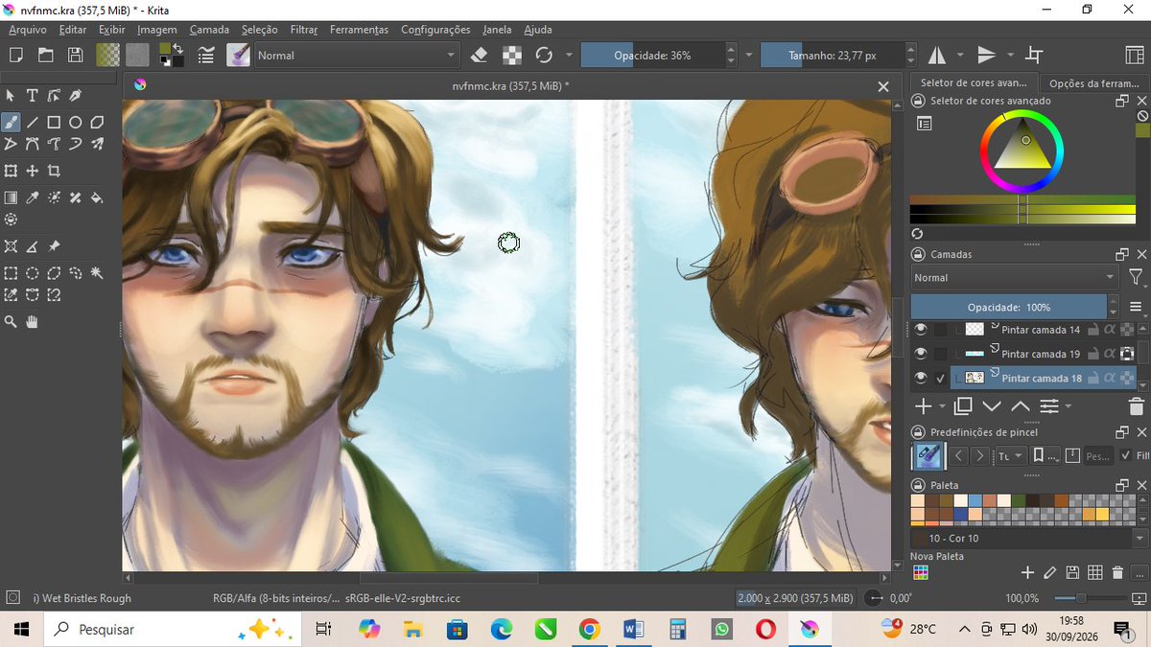The image size is (1151, 647).
Task: Duplicate the layer in Camadas panel
Action: click(963, 406)
